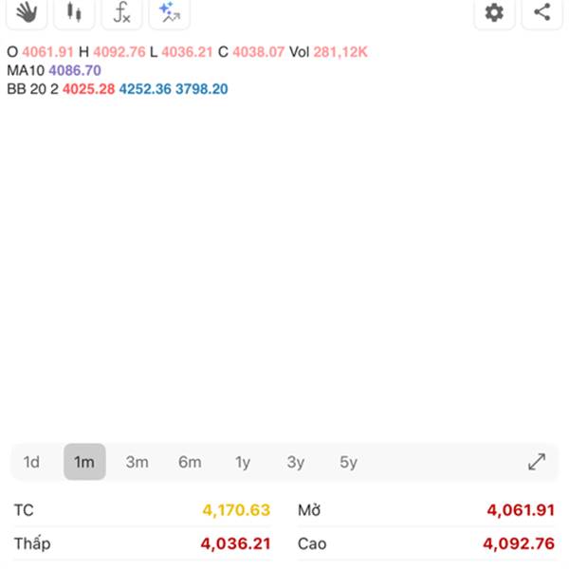This screenshot has height=569, width=569.
Task: Switch to the 1d timeframe
Action: tap(31, 462)
